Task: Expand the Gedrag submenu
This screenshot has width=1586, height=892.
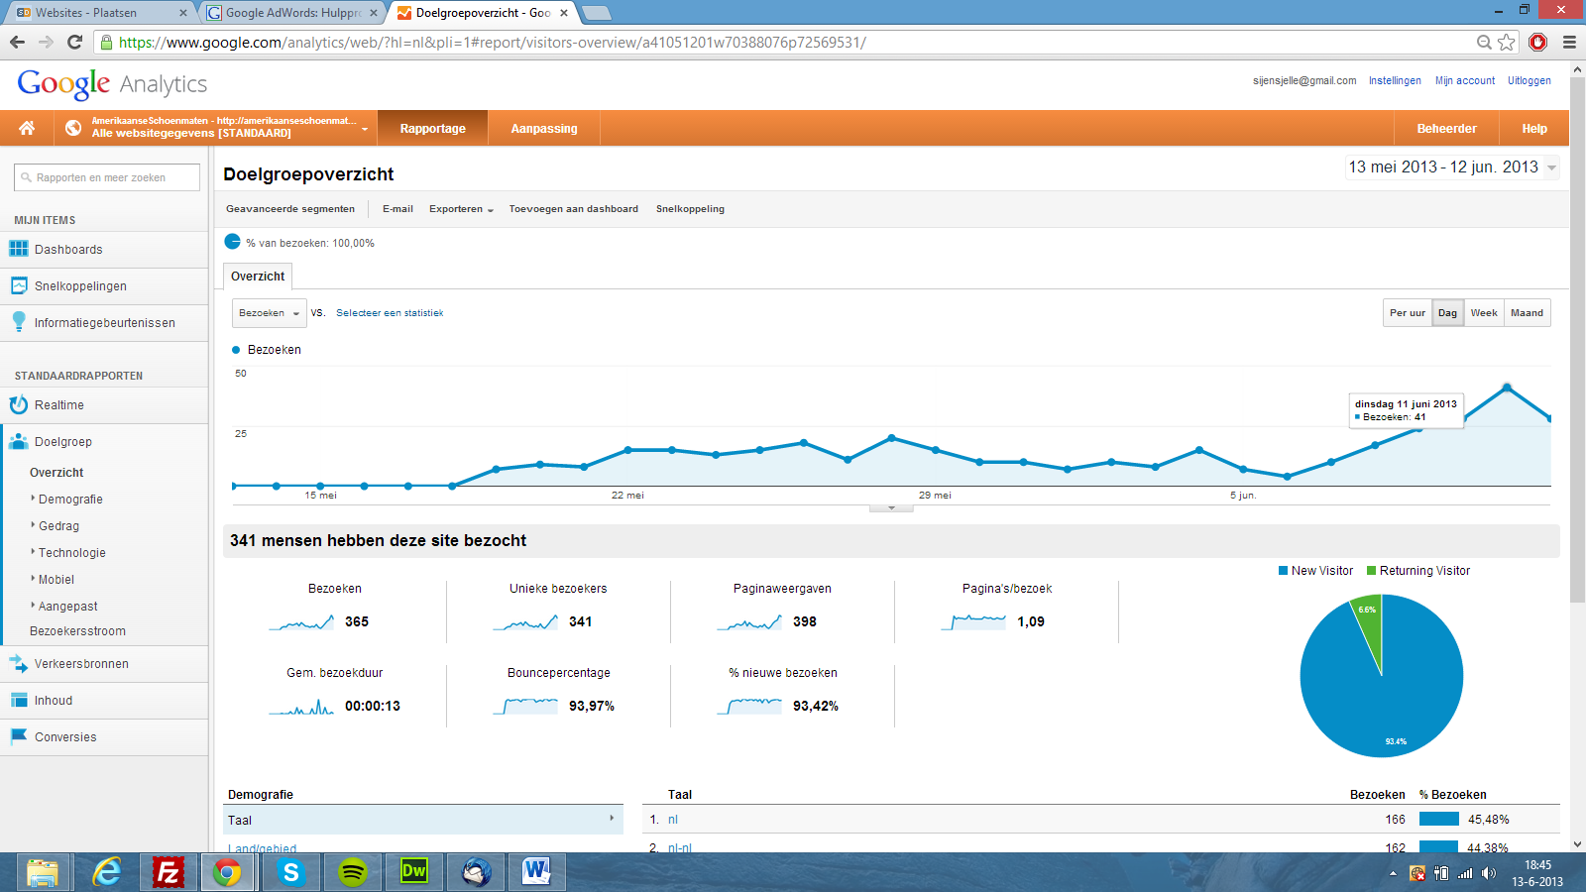Action: (57, 526)
